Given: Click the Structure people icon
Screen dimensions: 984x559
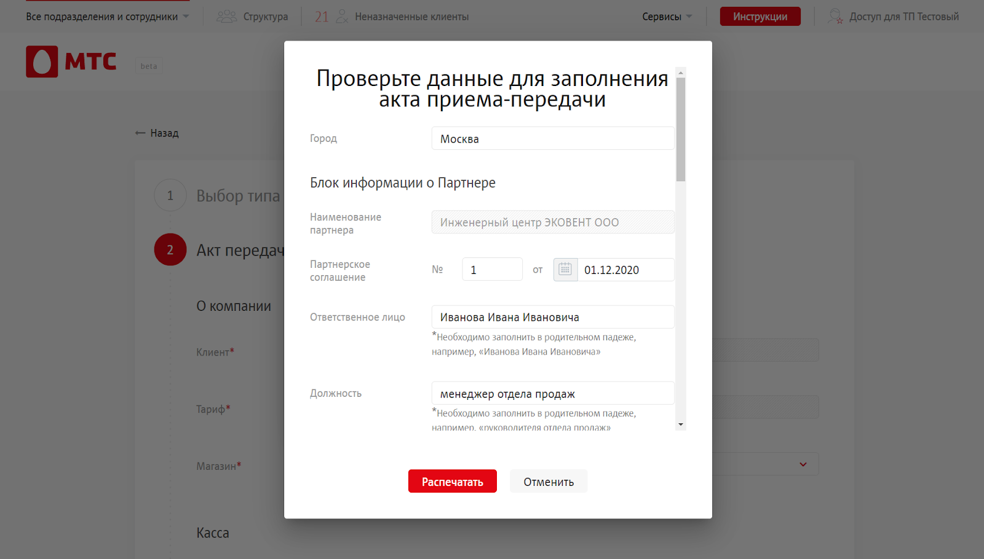Looking at the screenshot, I should (227, 17).
